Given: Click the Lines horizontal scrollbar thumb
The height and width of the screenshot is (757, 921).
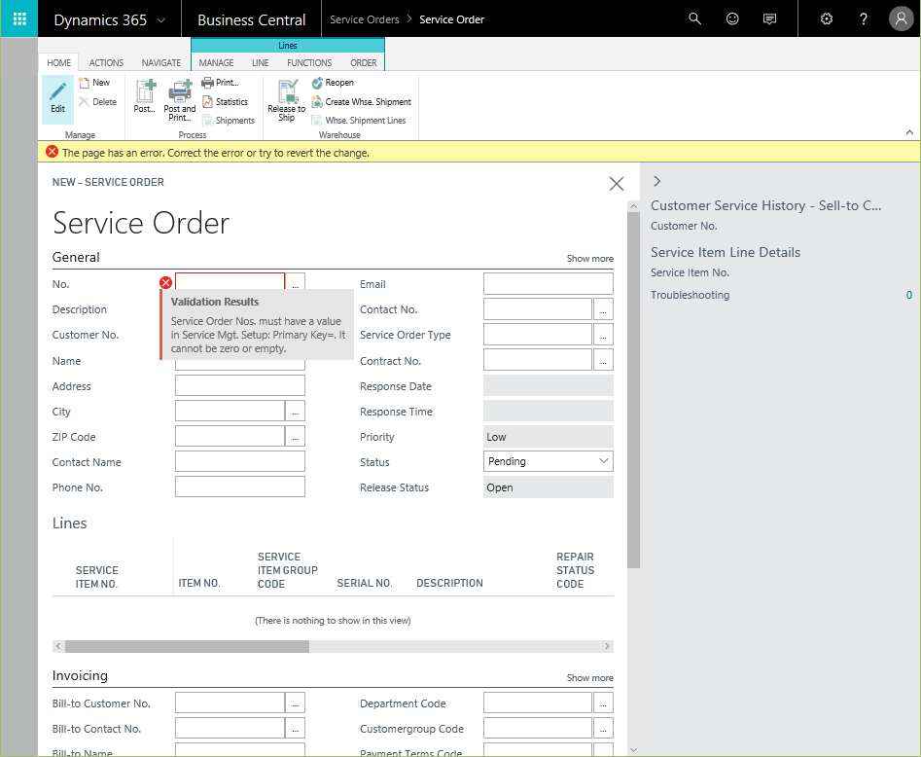Looking at the screenshot, I should tap(188, 646).
